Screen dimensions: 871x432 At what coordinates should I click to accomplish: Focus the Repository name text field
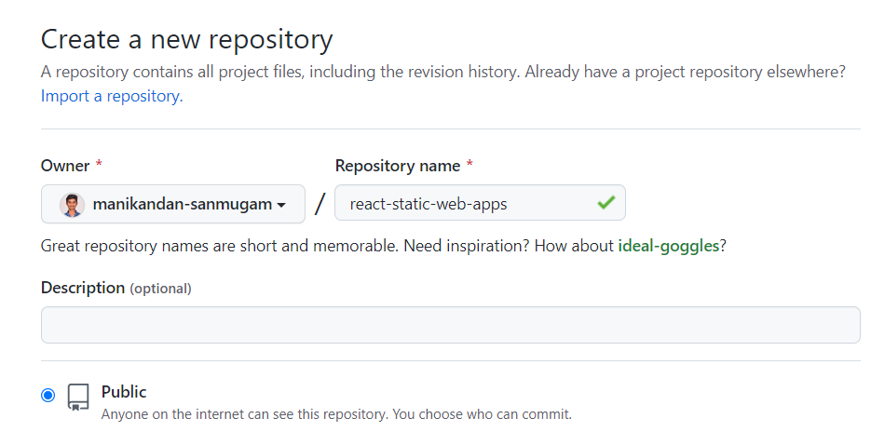coord(461,204)
